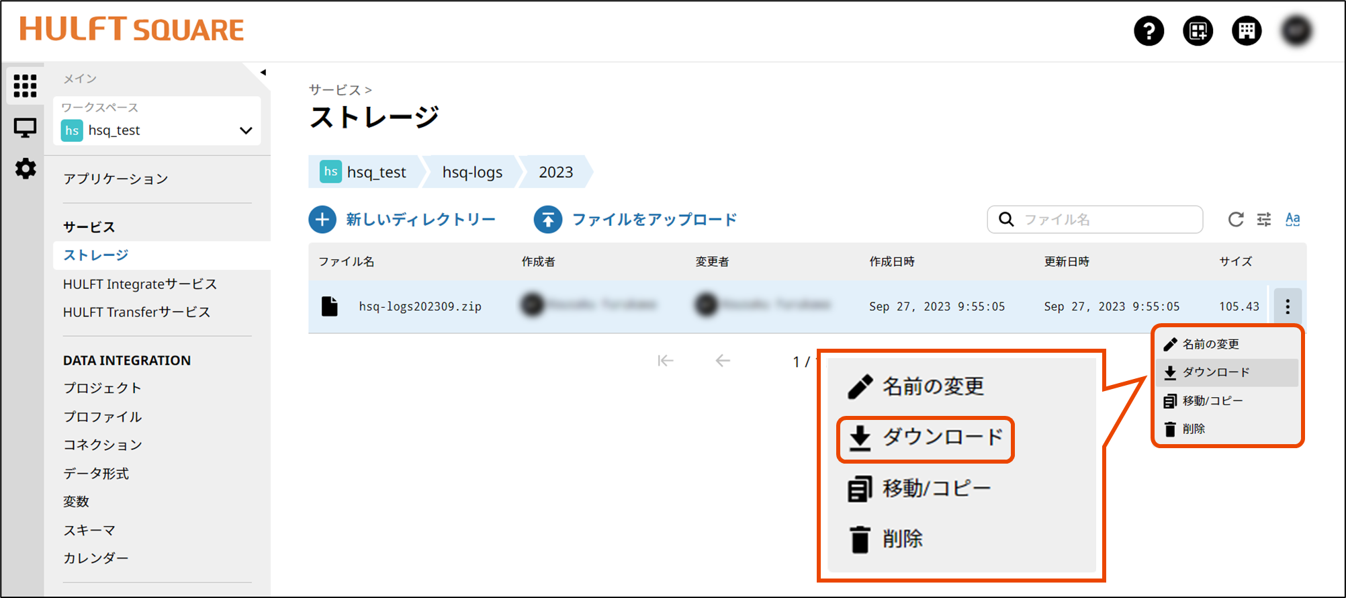Open コネクション in sidebar

pos(102,445)
